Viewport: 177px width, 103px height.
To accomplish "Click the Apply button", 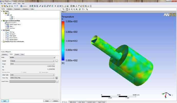I will [5, 101].
